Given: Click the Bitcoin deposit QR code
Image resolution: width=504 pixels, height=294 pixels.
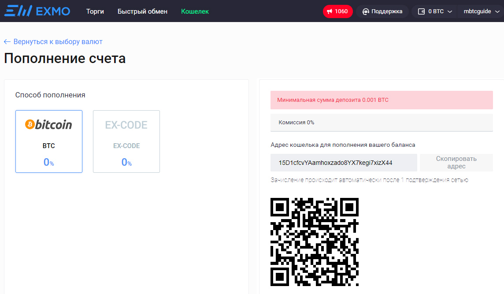Looking at the screenshot, I should (x=314, y=241).
